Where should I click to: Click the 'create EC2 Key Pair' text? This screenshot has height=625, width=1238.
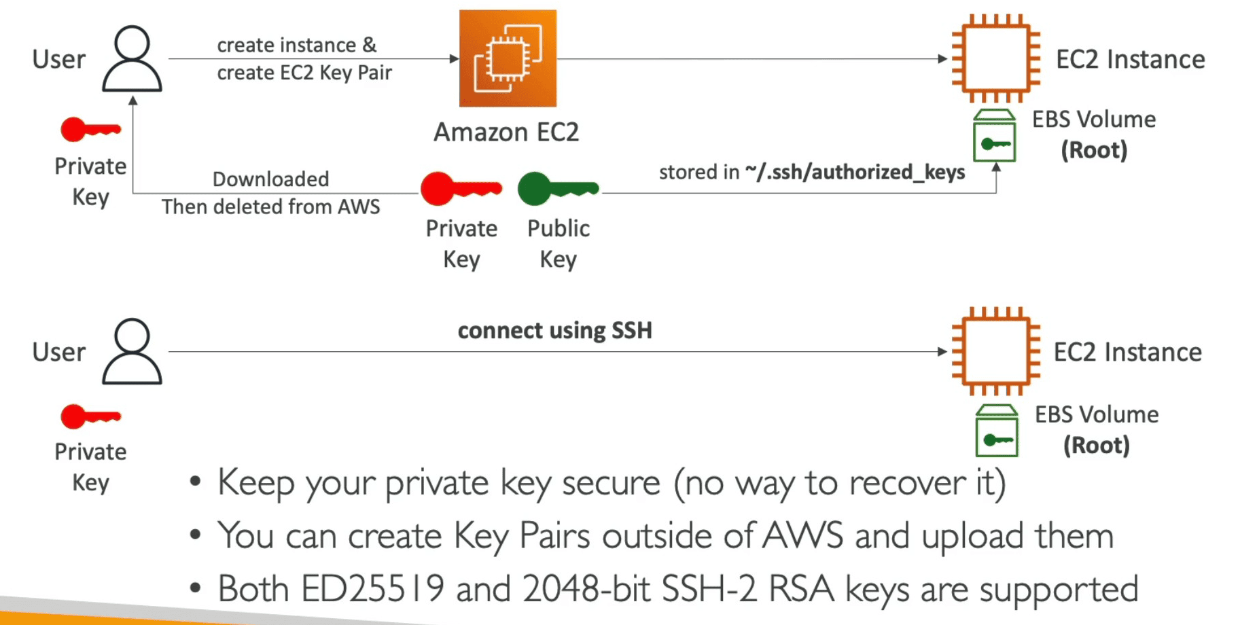tap(304, 73)
